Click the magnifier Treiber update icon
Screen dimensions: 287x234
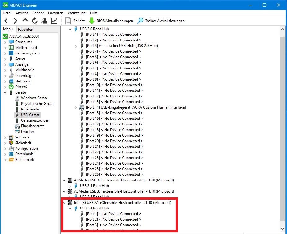(x=140, y=21)
